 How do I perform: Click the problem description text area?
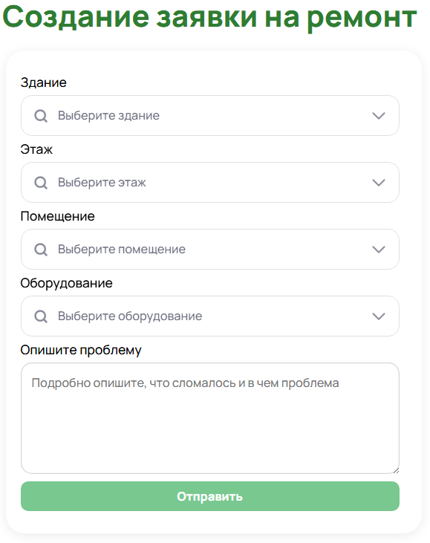click(x=210, y=418)
